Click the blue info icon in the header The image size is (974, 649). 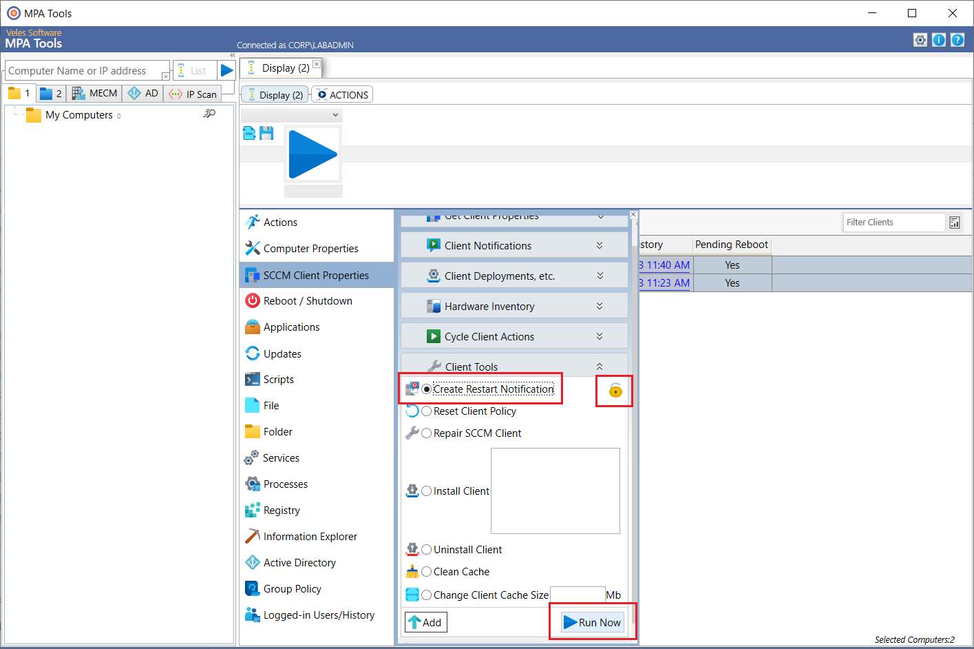[939, 40]
